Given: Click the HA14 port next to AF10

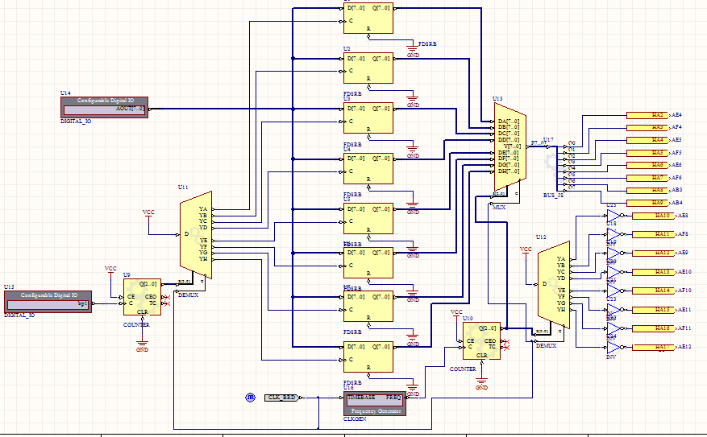Looking at the screenshot, I should click(x=661, y=290).
